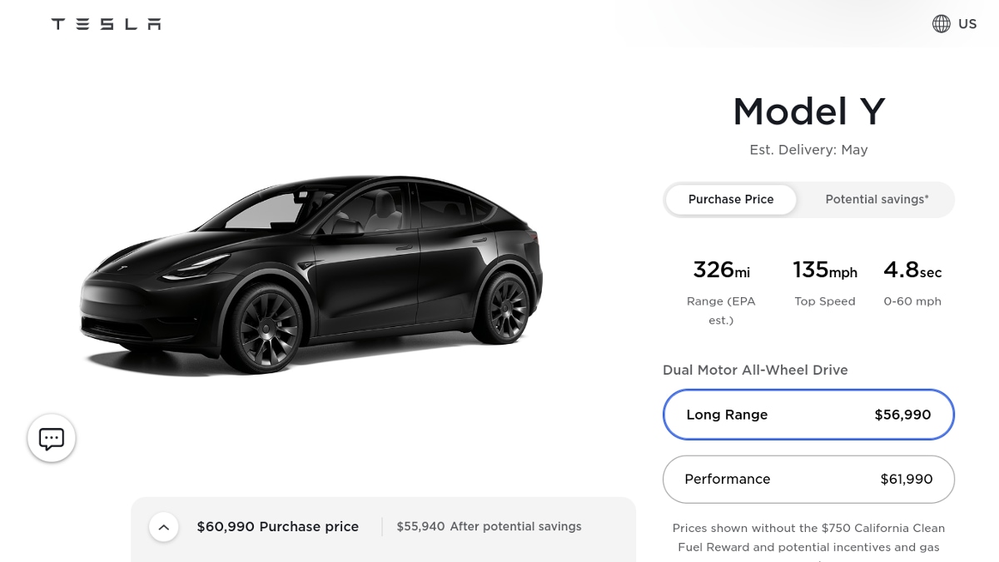Click the 326mi range figure
999x562 pixels.
[721, 271]
